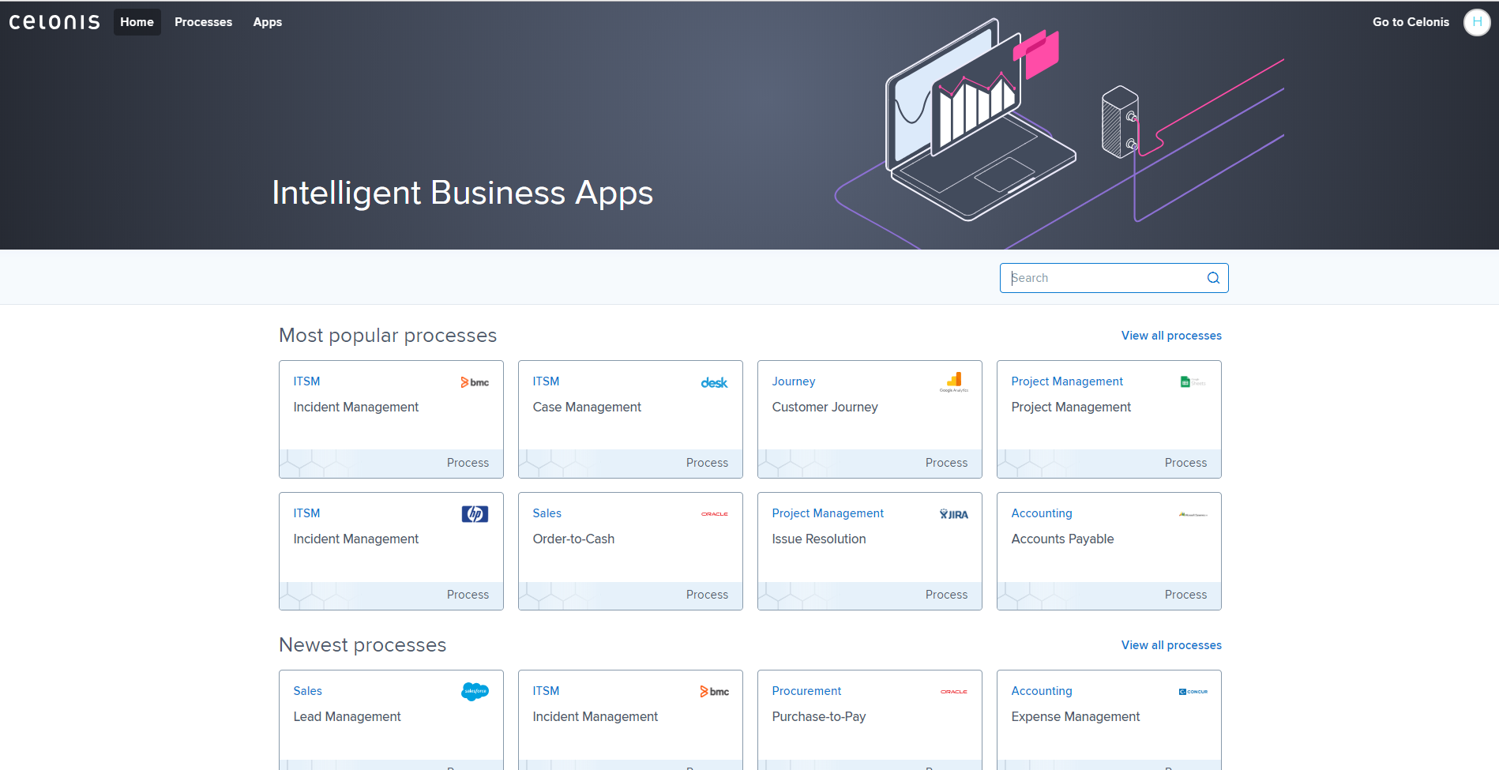Click the JIRA logo on Issue Resolution card
The width and height of the screenshot is (1499, 770).
[954, 514]
